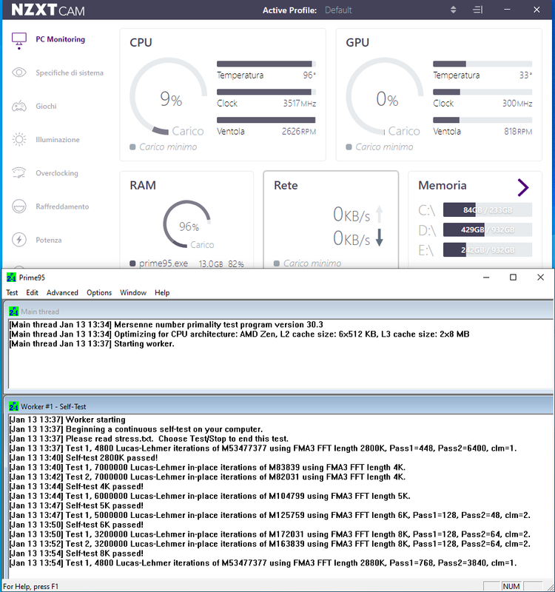Open the Advanced menu in Prime95

[62, 292]
